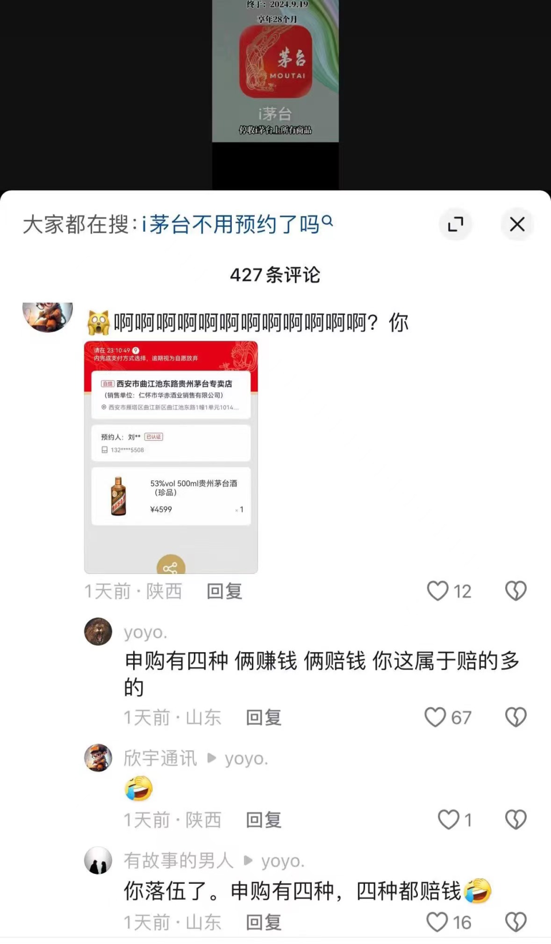Reply to 有故事的男人's comment

[263, 922]
